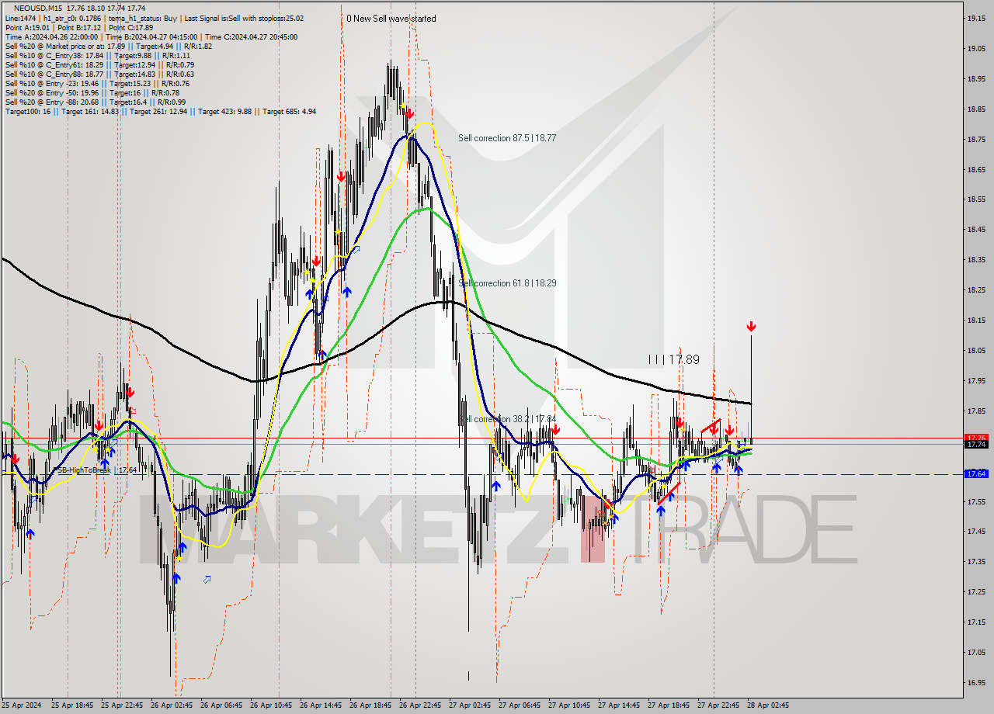Click the 'Sell %20 @ Entry -88: 20.68' line

coord(95,102)
